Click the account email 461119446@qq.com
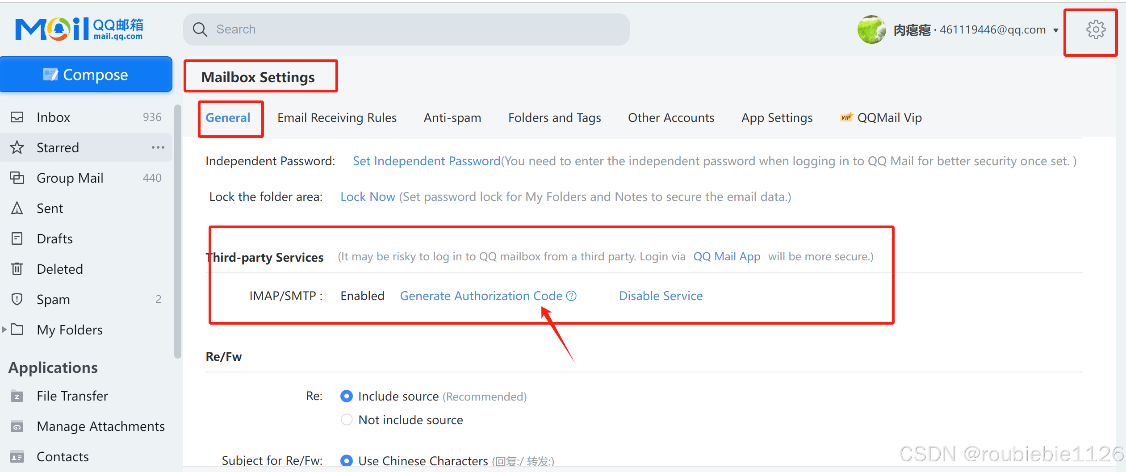Screen dimensions: 1126x472 click(x=992, y=29)
